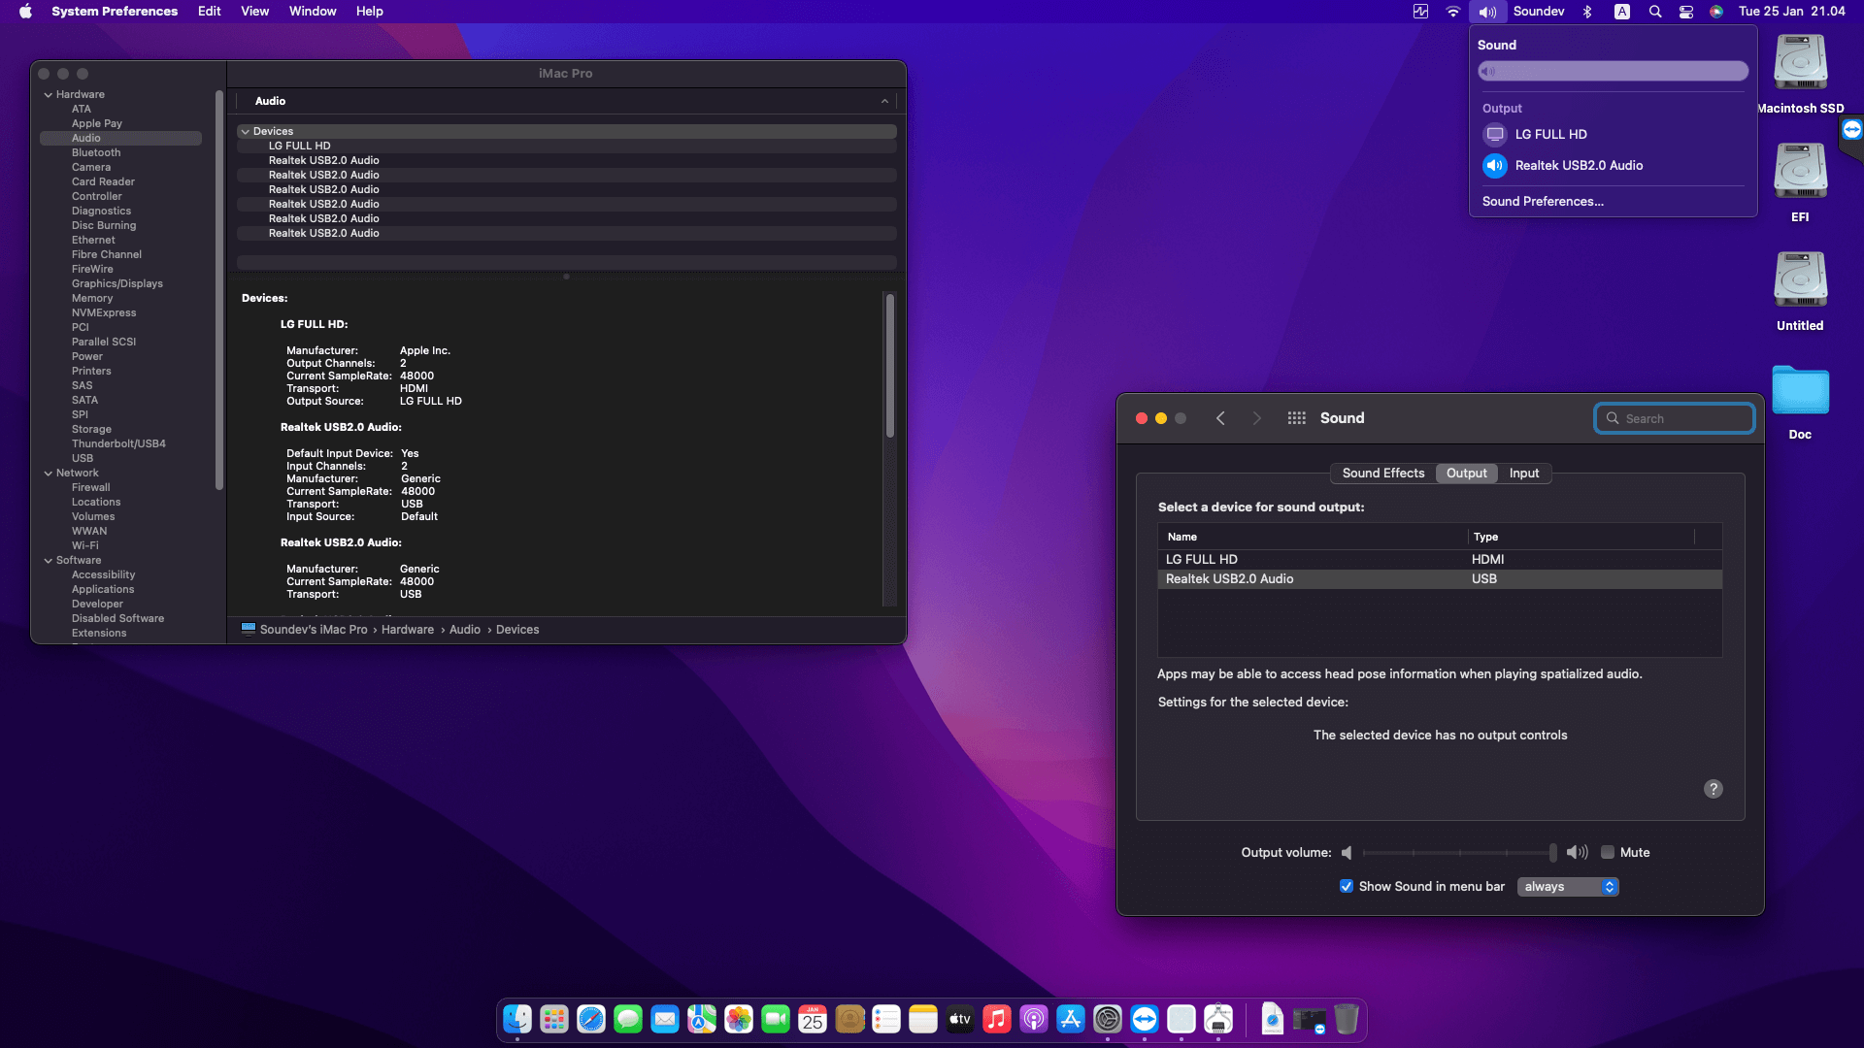Open Safari from the Dock
Viewport: 1864px width, 1048px height.
click(591, 1019)
